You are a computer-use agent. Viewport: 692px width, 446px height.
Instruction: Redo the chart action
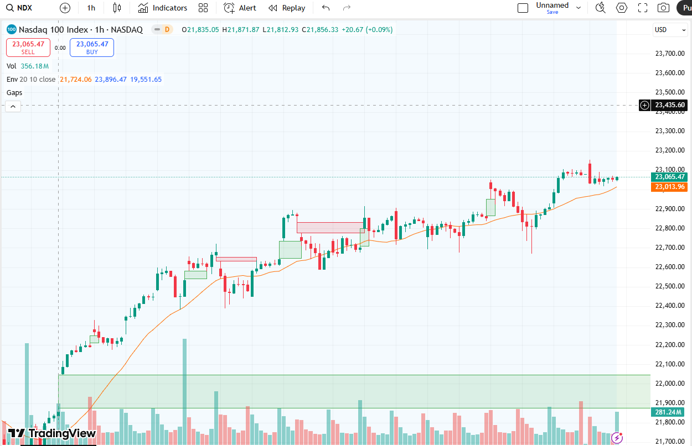(347, 8)
